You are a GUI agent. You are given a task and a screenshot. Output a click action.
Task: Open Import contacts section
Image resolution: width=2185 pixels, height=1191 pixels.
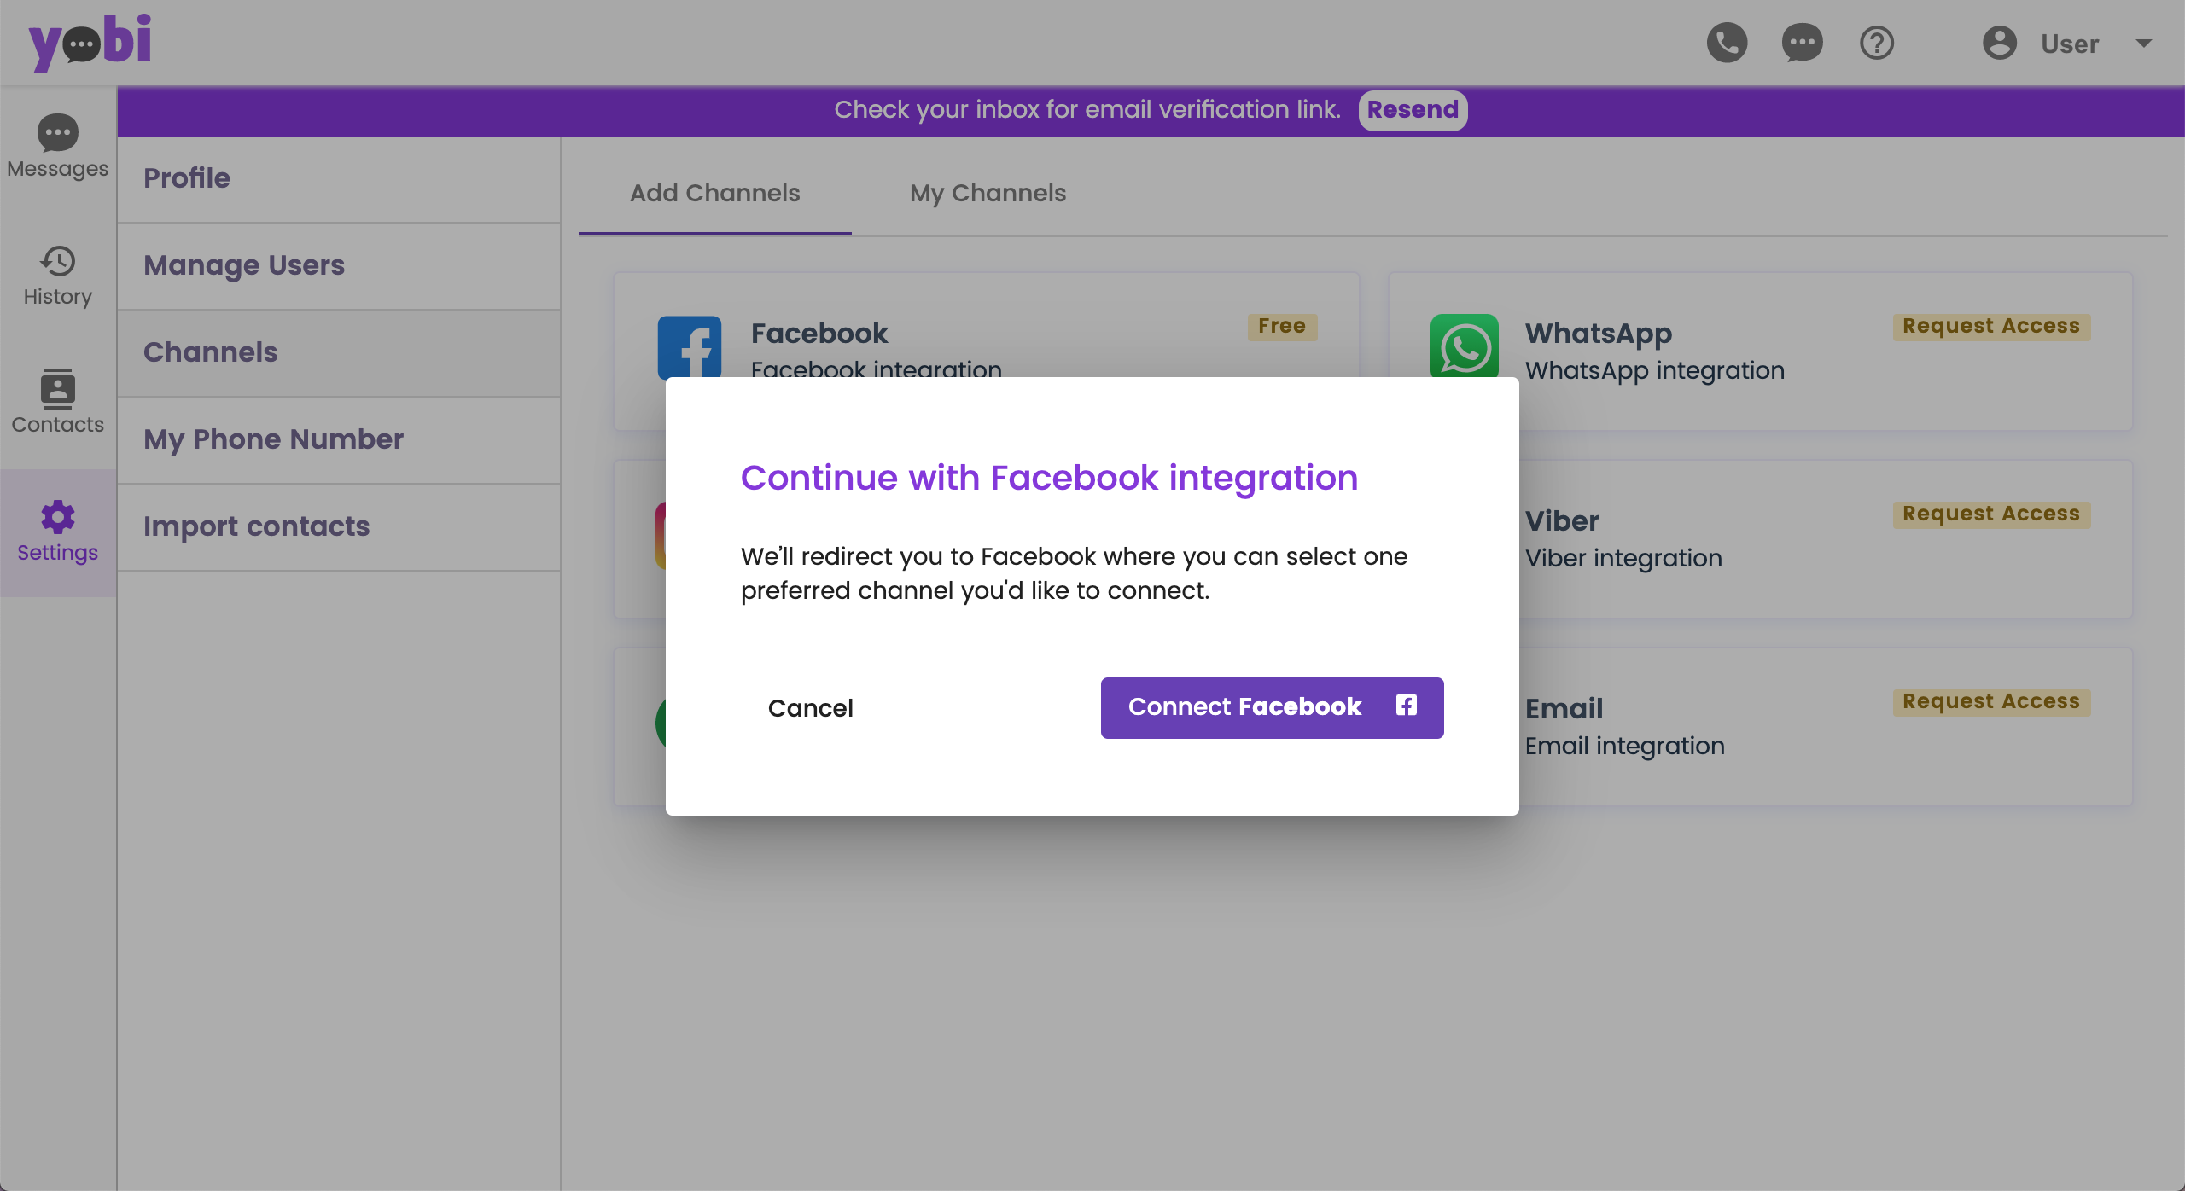coord(339,527)
